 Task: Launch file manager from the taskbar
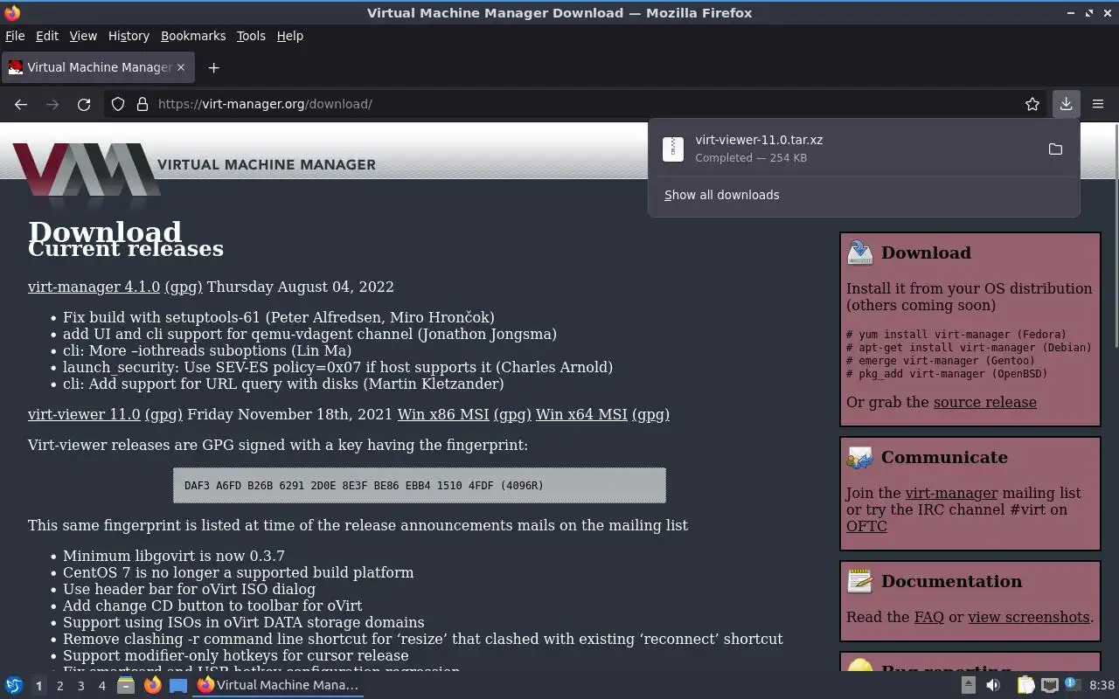(x=126, y=685)
